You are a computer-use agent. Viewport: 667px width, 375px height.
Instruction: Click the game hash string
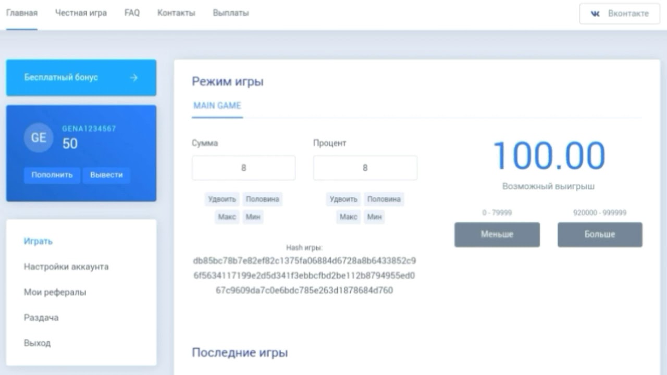(x=304, y=276)
